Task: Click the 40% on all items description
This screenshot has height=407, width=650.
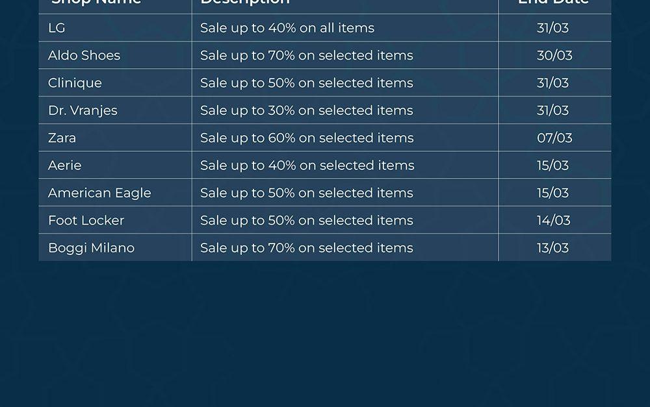Action: point(287,28)
